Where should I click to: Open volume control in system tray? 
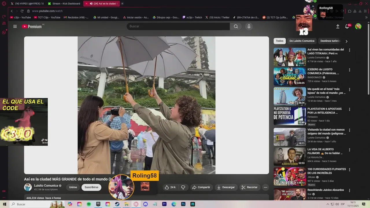(x=337, y=204)
